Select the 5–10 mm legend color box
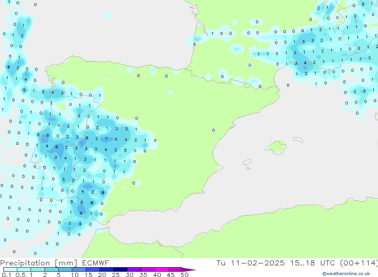 tap(65, 269)
